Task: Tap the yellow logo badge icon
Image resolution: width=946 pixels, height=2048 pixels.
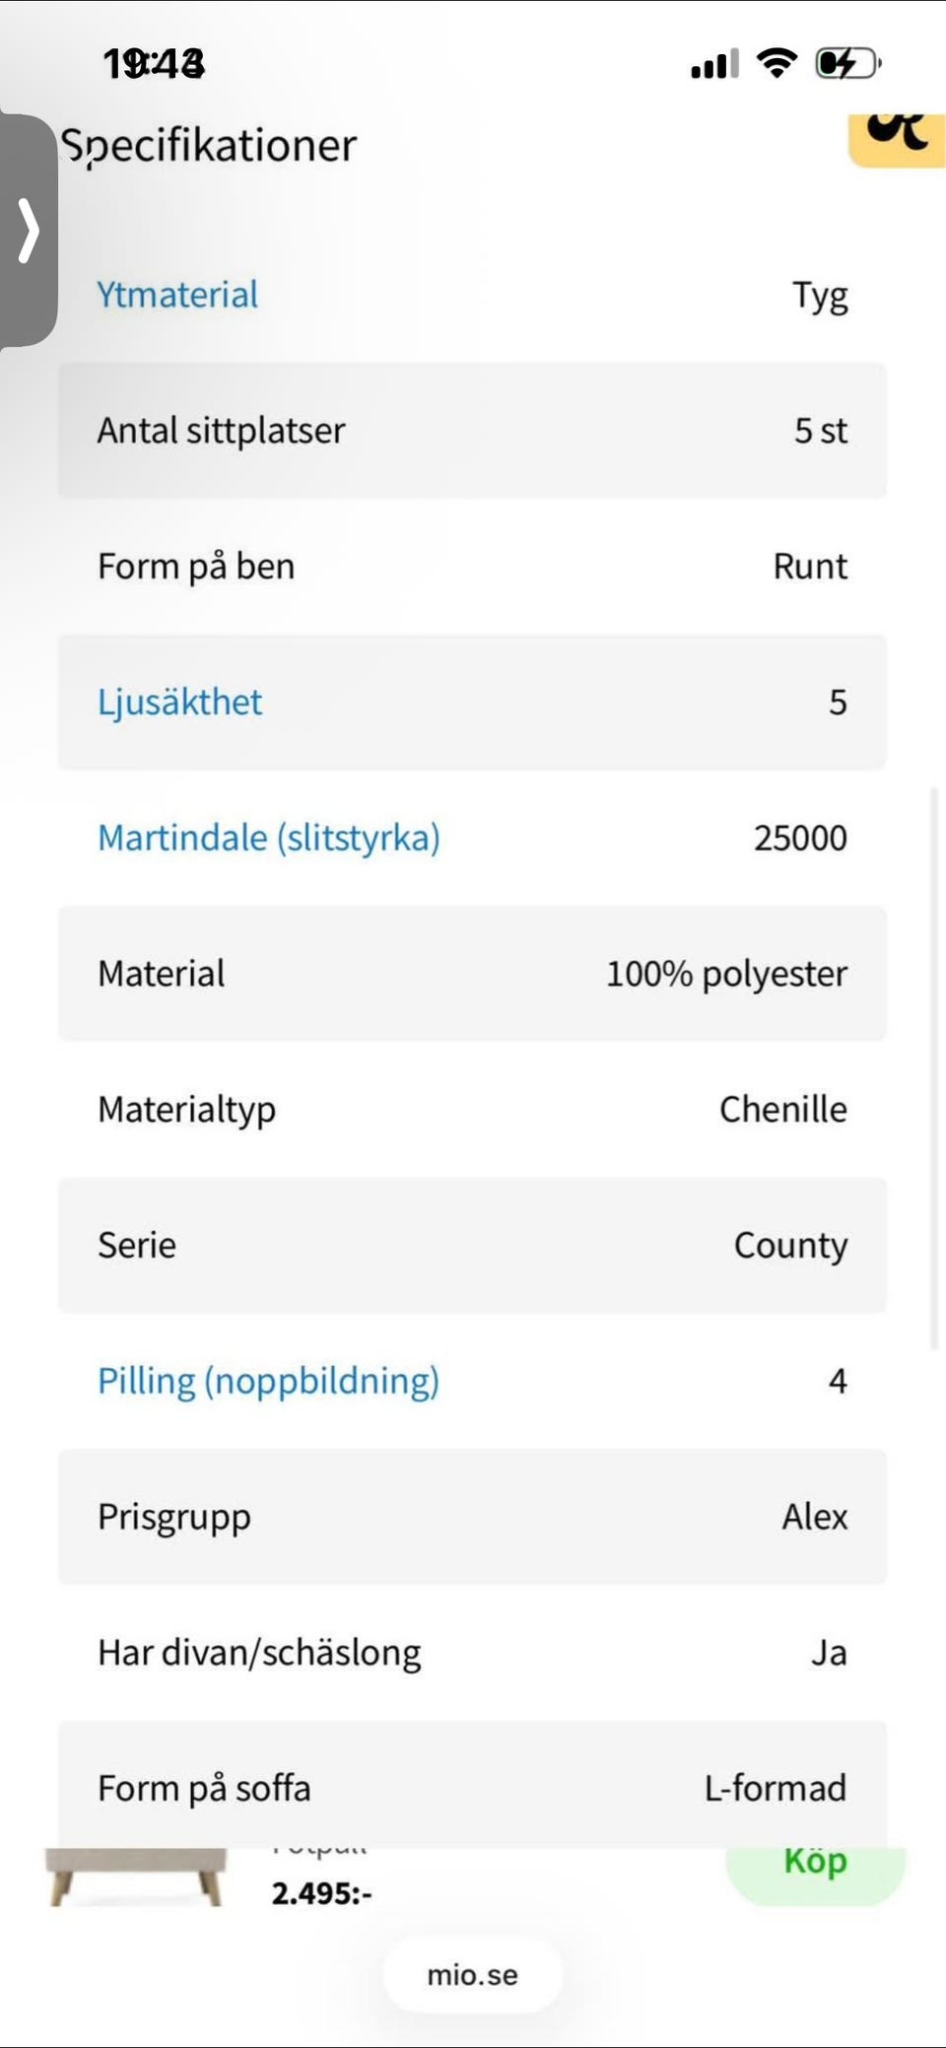Action: pos(897,138)
